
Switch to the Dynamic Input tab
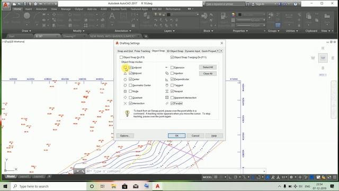192,51
